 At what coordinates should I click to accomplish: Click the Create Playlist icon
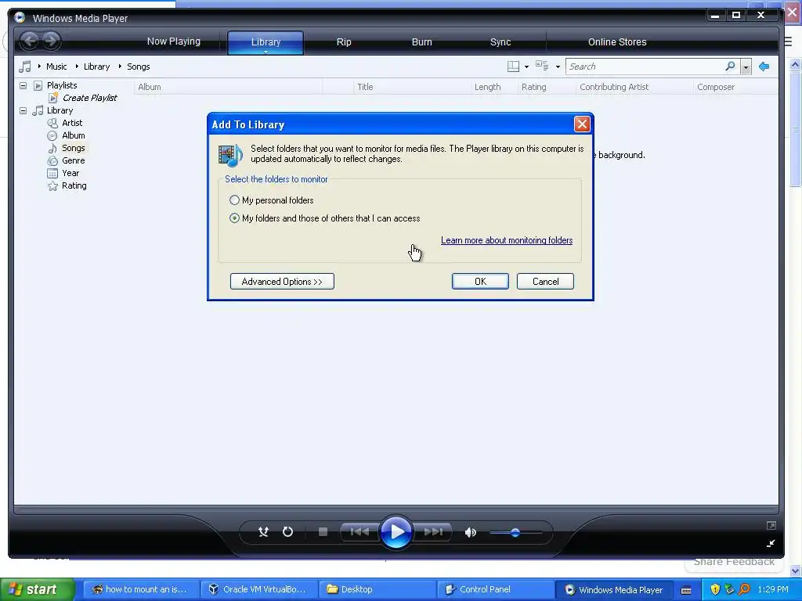pos(52,98)
